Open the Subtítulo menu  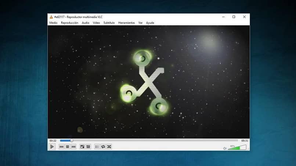(x=109, y=23)
